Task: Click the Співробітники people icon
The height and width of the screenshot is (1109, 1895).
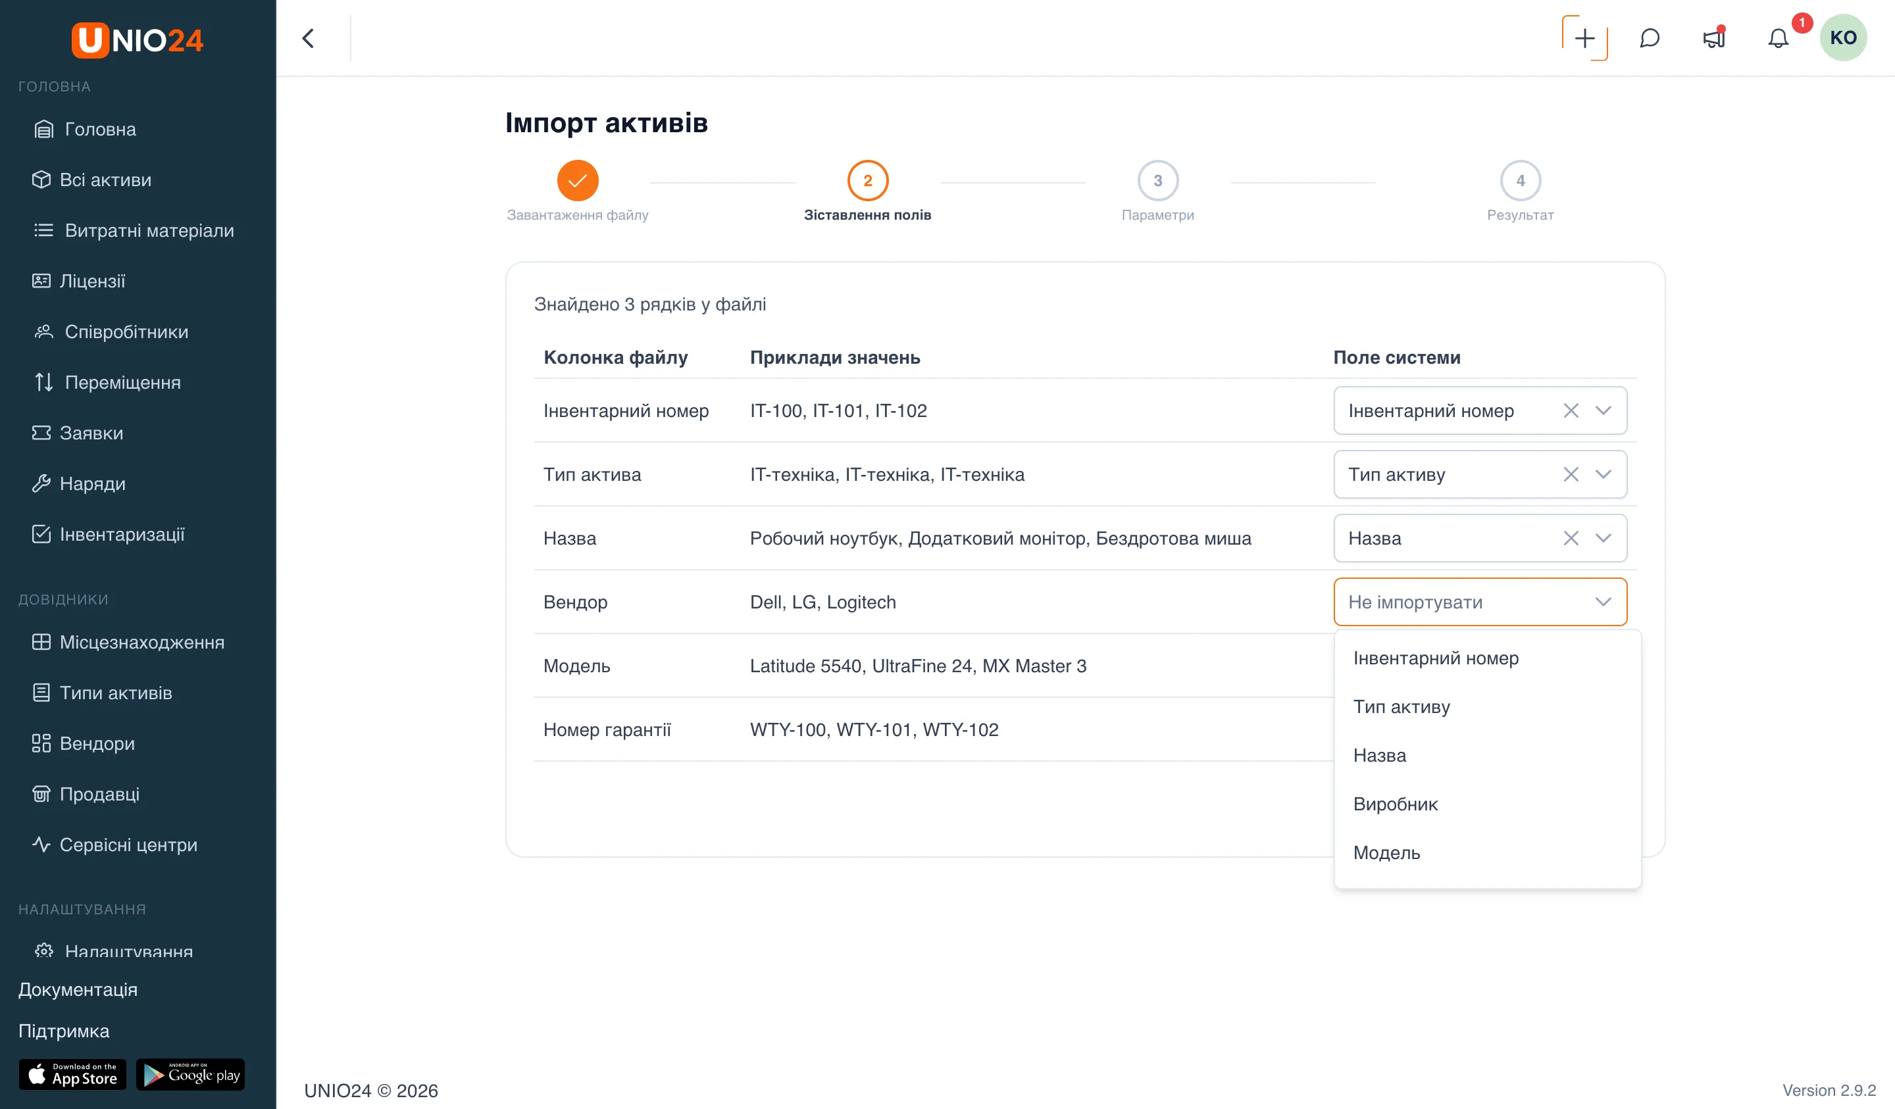Action: [43, 332]
